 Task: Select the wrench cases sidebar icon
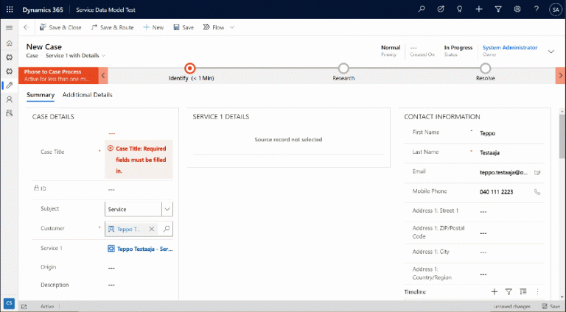(10, 85)
